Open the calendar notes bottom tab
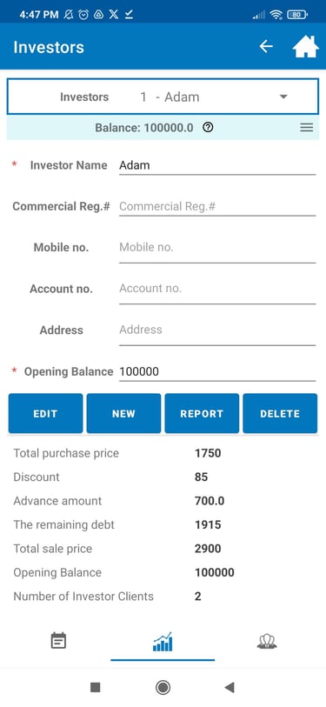Screen dimensions: 326x707 [x=58, y=641]
